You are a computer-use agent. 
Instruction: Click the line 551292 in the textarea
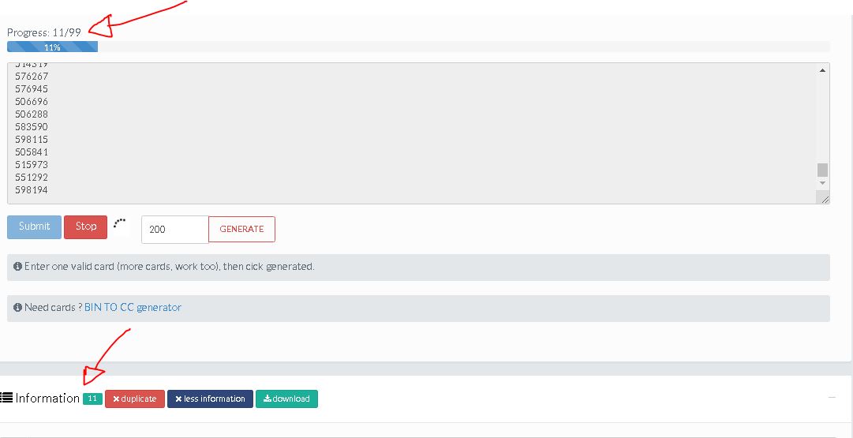coord(32,178)
